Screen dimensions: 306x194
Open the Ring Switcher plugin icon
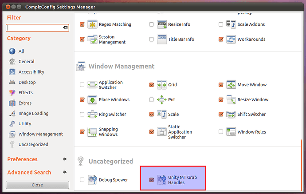pyautogui.click(x=92, y=115)
